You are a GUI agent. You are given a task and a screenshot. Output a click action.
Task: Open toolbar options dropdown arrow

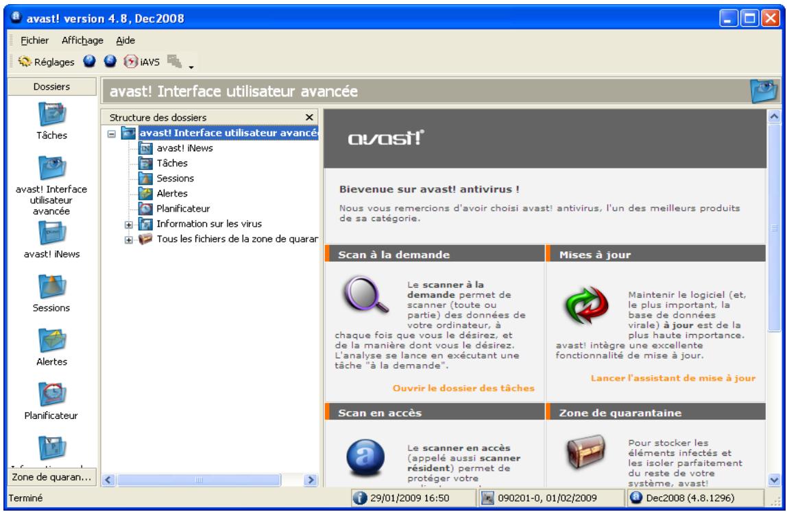(191, 66)
